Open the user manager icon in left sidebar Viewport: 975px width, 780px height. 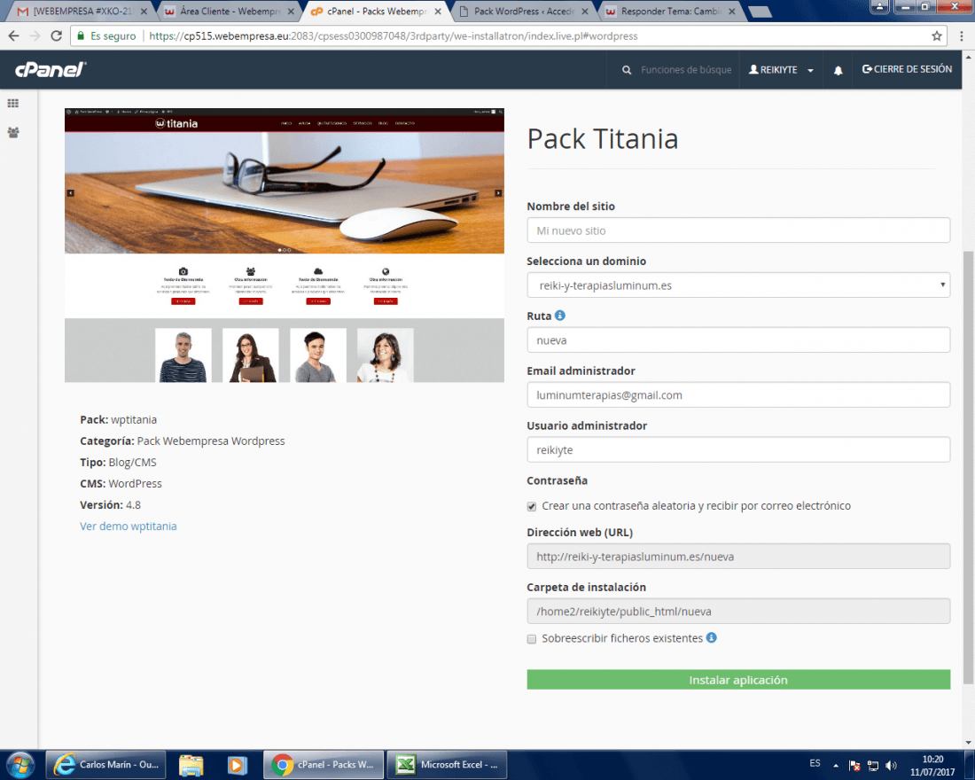pyautogui.click(x=13, y=132)
